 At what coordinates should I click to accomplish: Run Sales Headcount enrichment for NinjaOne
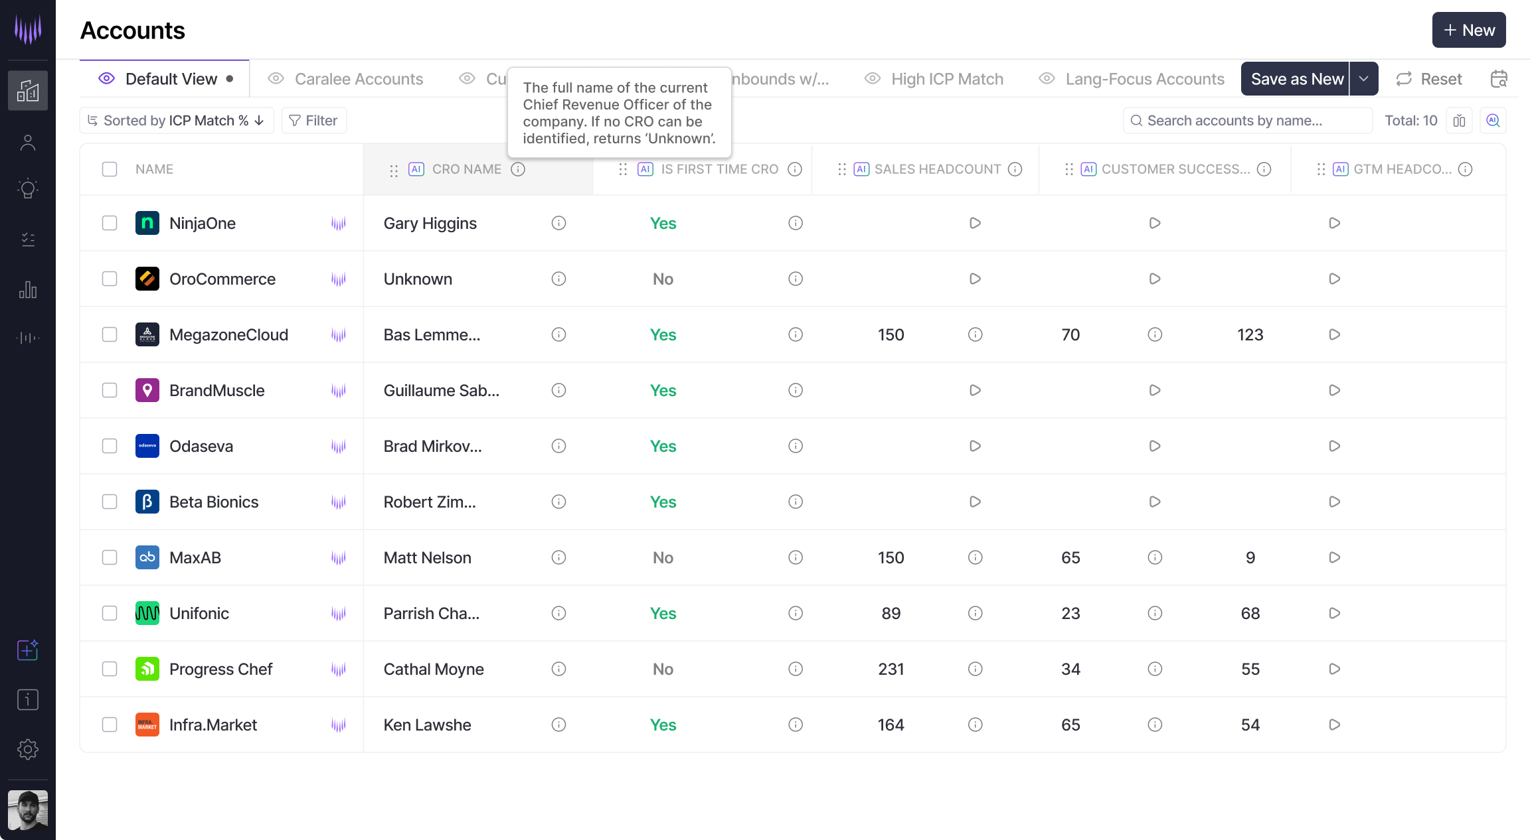[975, 223]
